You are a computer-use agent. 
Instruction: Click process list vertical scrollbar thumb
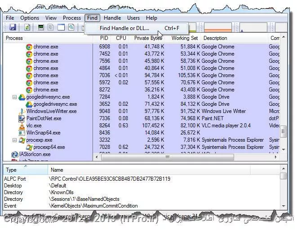(284, 131)
